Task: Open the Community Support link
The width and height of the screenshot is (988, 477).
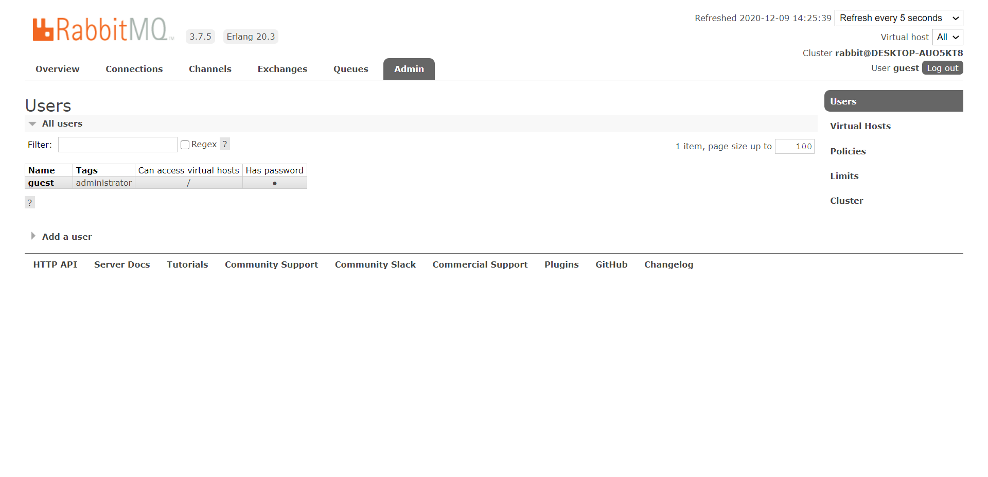Action: (x=271, y=264)
